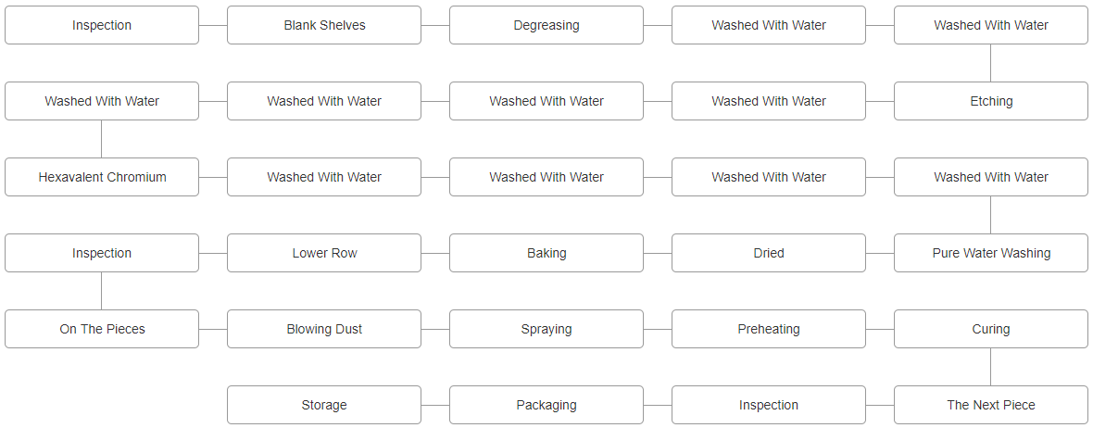The height and width of the screenshot is (428, 1093).
Task: Select the Degreasing step node
Action: click(546, 25)
